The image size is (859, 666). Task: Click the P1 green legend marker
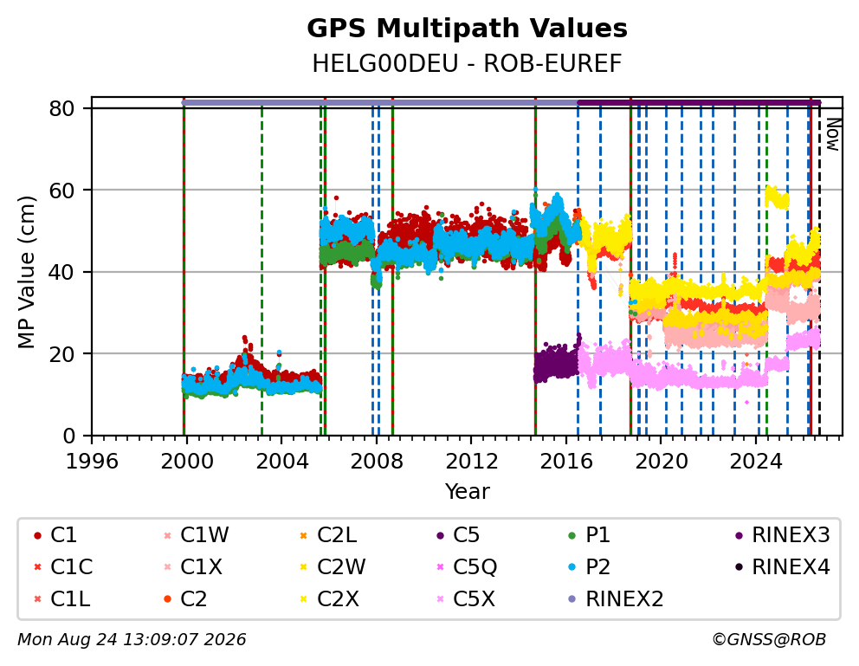tap(572, 535)
